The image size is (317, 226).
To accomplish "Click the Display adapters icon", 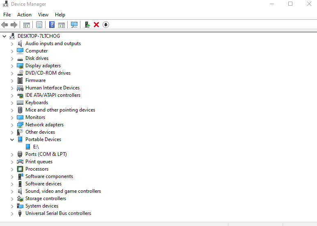I will (x=20, y=66).
